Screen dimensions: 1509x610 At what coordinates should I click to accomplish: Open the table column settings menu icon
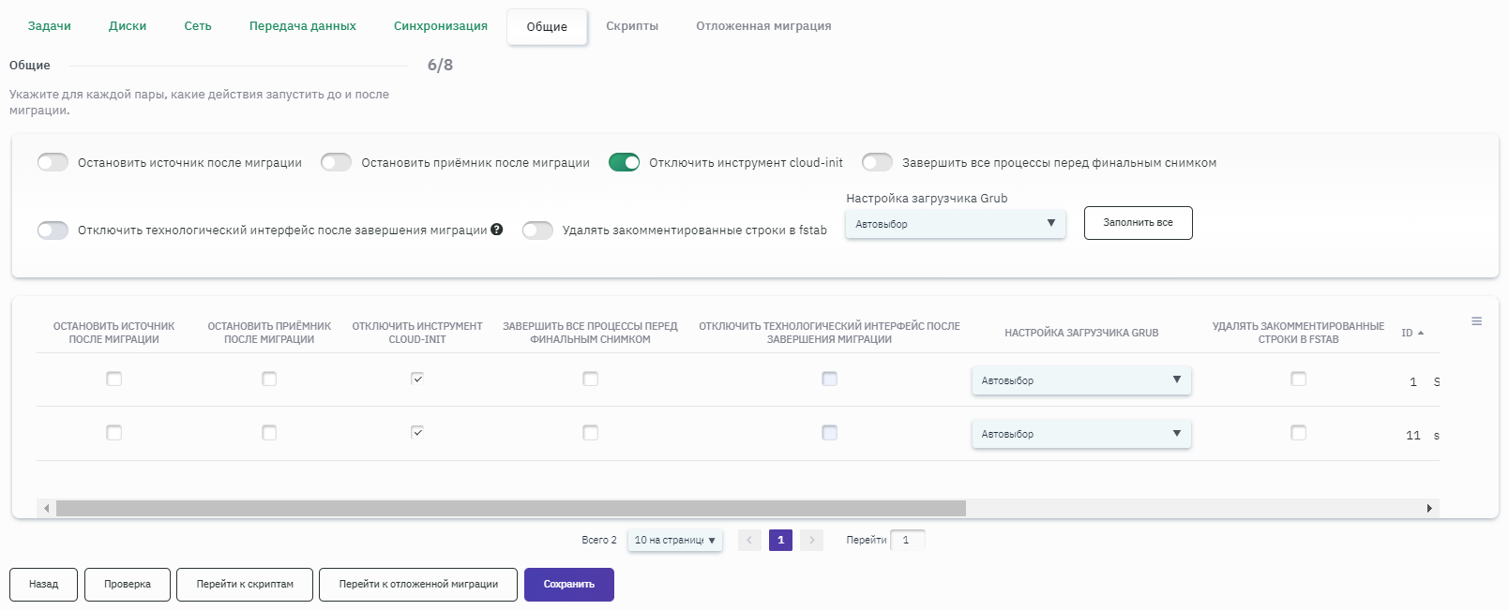[x=1476, y=321]
